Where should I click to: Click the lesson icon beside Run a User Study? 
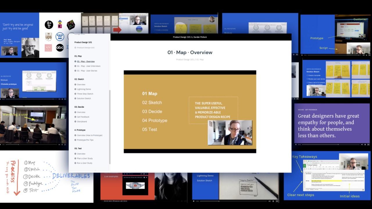point(75,163)
